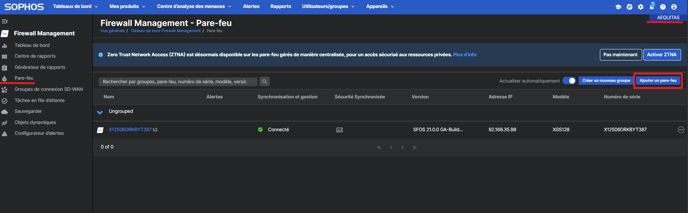Open the Utilisateurs/groupes dropdown menu
The width and height of the screenshot is (688, 213).
(x=328, y=6)
